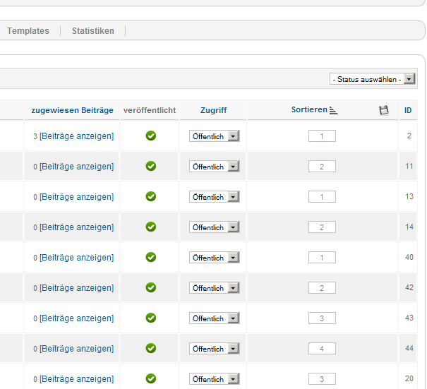Sort the table by ID column
The width and height of the screenshot is (427, 389).
[x=408, y=110]
